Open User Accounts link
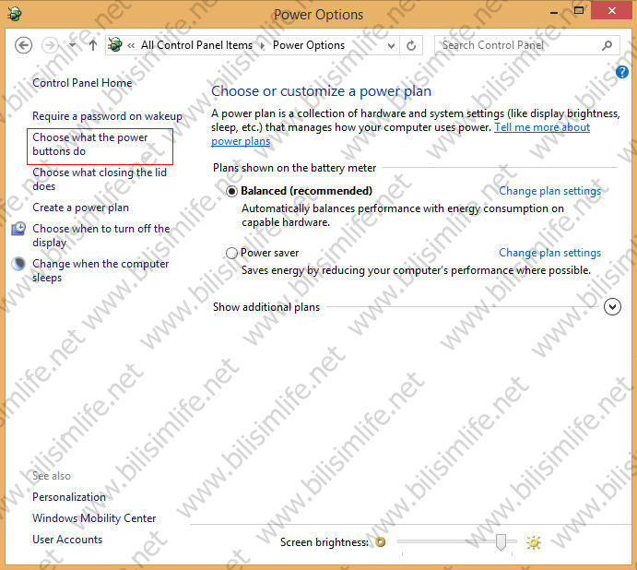Image resolution: width=637 pixels, height=570 pixels. pyautogui.click(x=67, y=540)
